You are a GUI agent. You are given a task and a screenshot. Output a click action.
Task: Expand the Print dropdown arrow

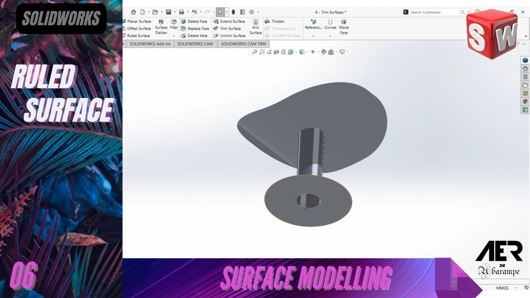188,12
